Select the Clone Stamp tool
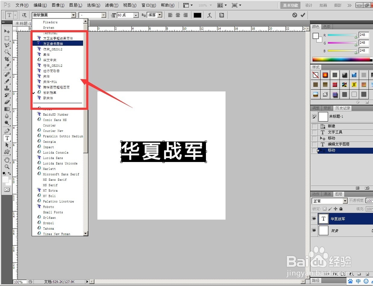The height and width of the screenshot is (286, 373). (x=7, y=88)
